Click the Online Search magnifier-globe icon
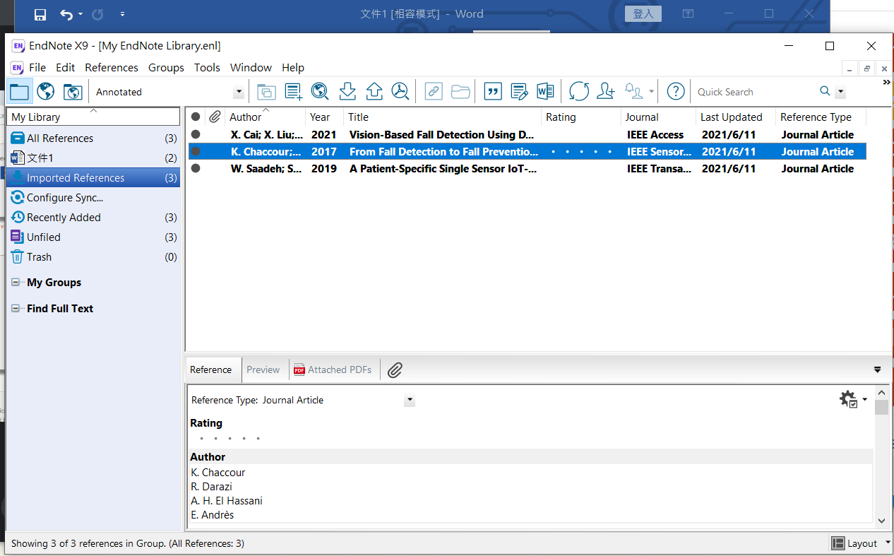Viewport: 894px width, 556px height. (x=320, y=91)
